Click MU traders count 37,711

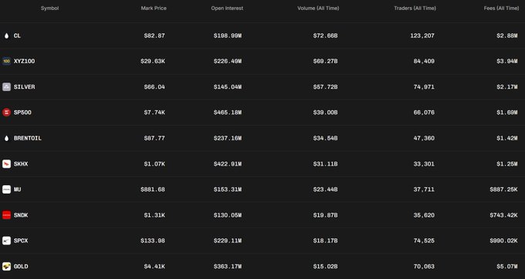pyautogui.click(x=424, y=190)
